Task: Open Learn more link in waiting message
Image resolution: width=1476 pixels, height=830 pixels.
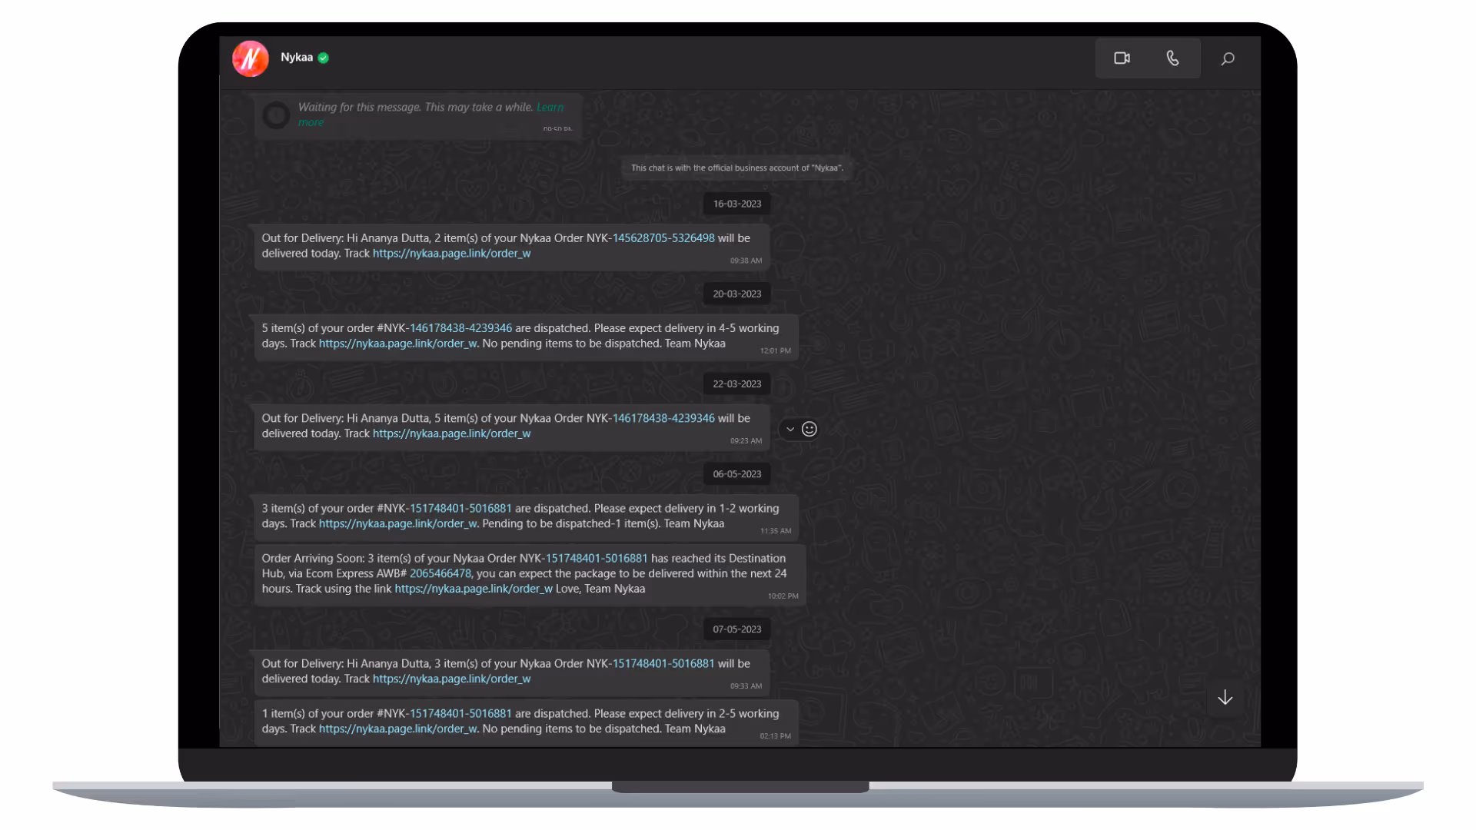Action: [x=550, y=108]
